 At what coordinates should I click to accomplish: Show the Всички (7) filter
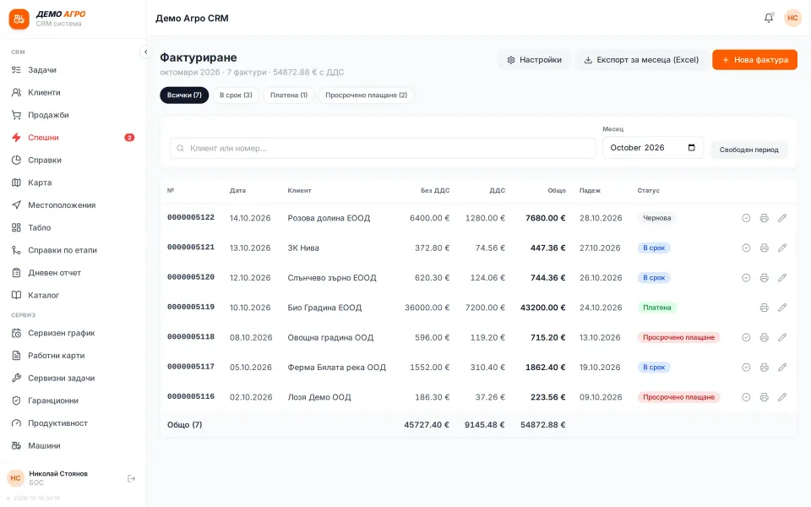(x=184, y=95)
